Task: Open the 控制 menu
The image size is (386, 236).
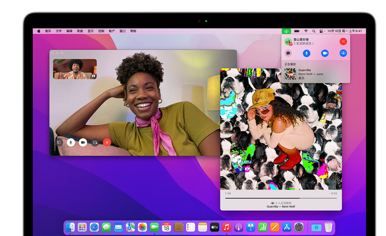Action: (101, 31)
